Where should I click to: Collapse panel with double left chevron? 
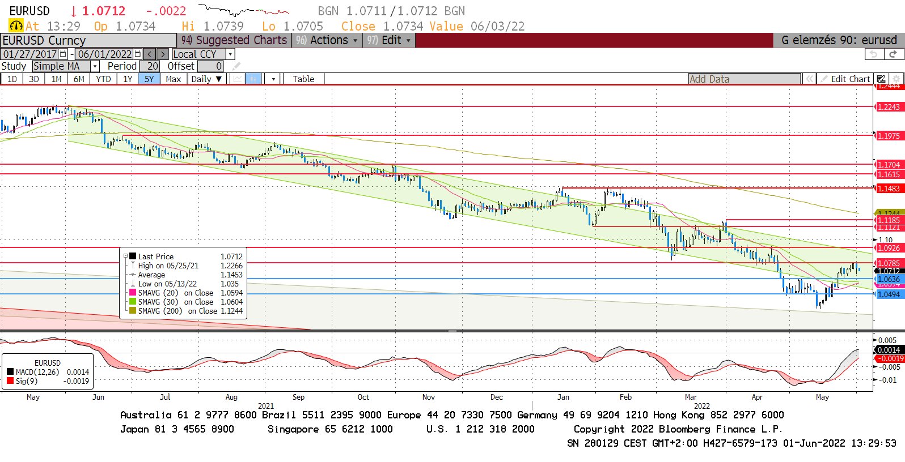[x=810, y=79]
